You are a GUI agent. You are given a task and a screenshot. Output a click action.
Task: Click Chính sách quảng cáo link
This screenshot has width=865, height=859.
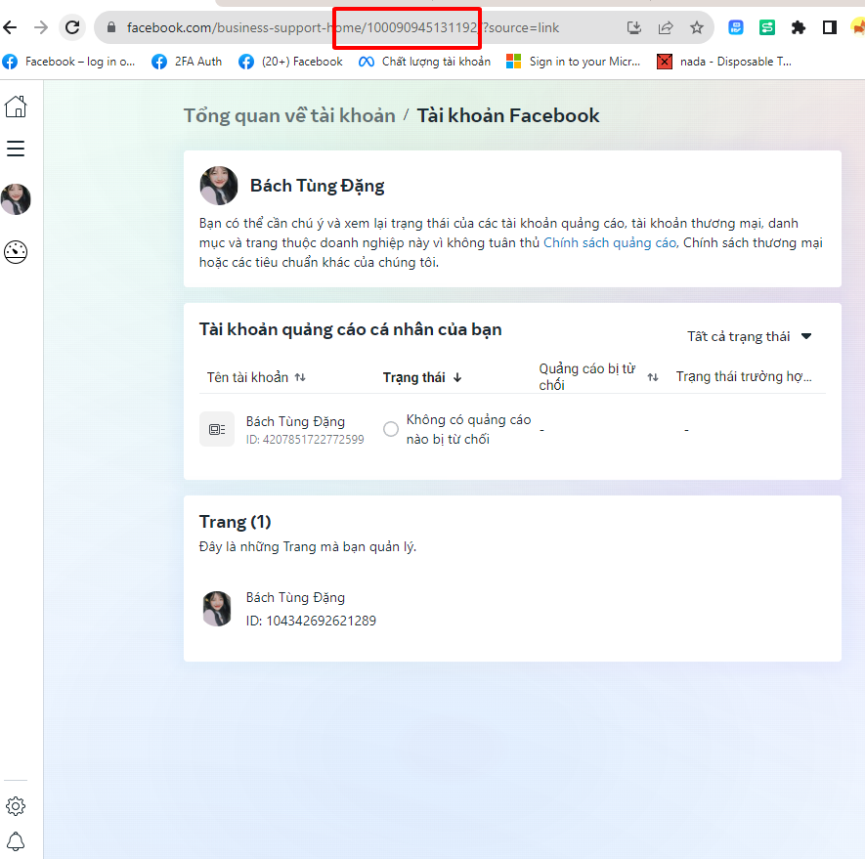tap(610, 242)
